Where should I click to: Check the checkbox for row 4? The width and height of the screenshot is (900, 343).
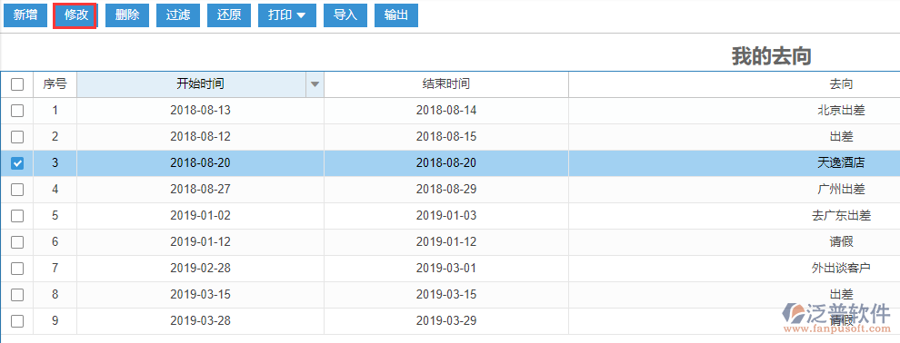click(x=17, y=190)
